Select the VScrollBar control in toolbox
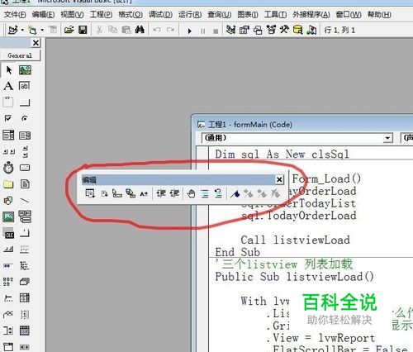Image resolution: width=413 pixels, height=352 pixels. click(x=25, y=152)
